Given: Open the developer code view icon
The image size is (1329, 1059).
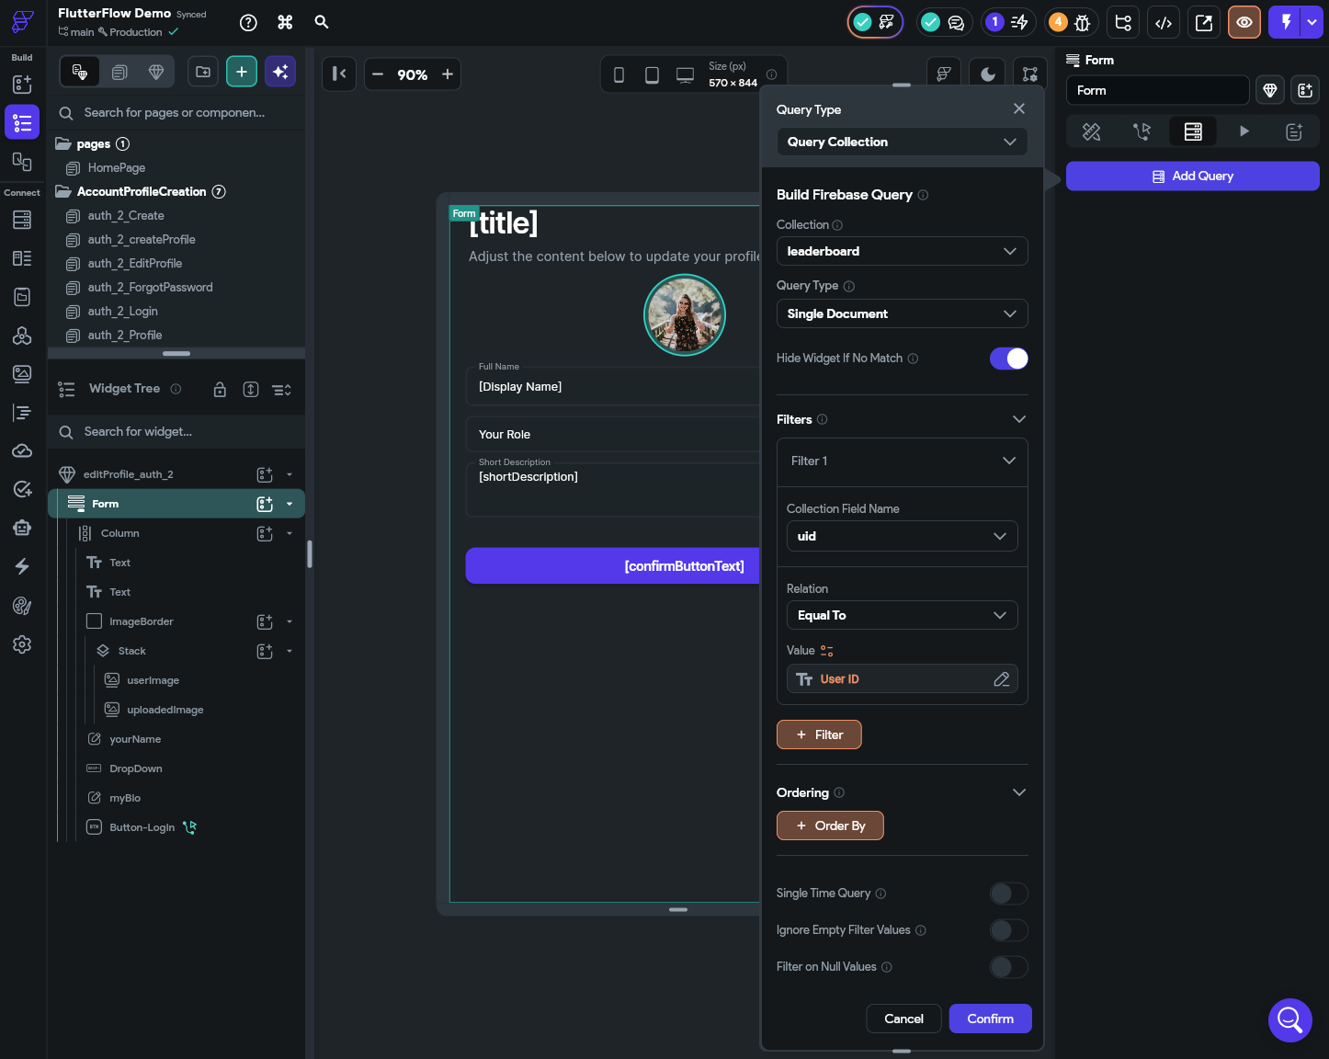Looking at the screenshot, I should tap(1164, 22).
